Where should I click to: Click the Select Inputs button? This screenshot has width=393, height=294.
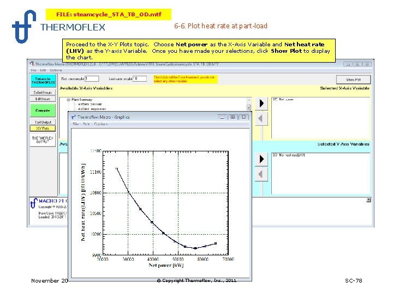(x=43, y=92)
